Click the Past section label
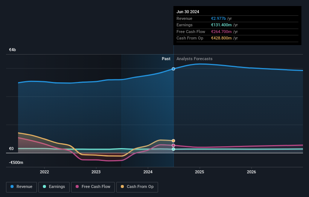309x197 pixels. click(166, 59)
